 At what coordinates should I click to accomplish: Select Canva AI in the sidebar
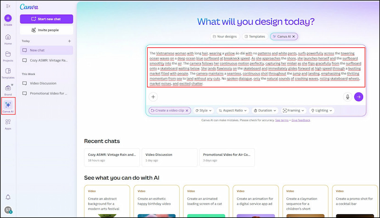(x=8, y=106)
